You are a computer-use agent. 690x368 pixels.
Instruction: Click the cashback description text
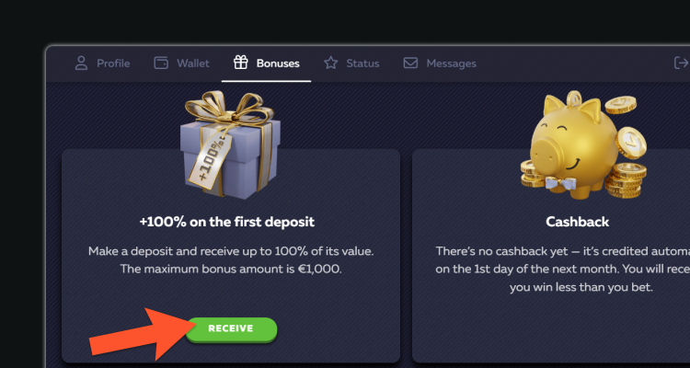563,269
